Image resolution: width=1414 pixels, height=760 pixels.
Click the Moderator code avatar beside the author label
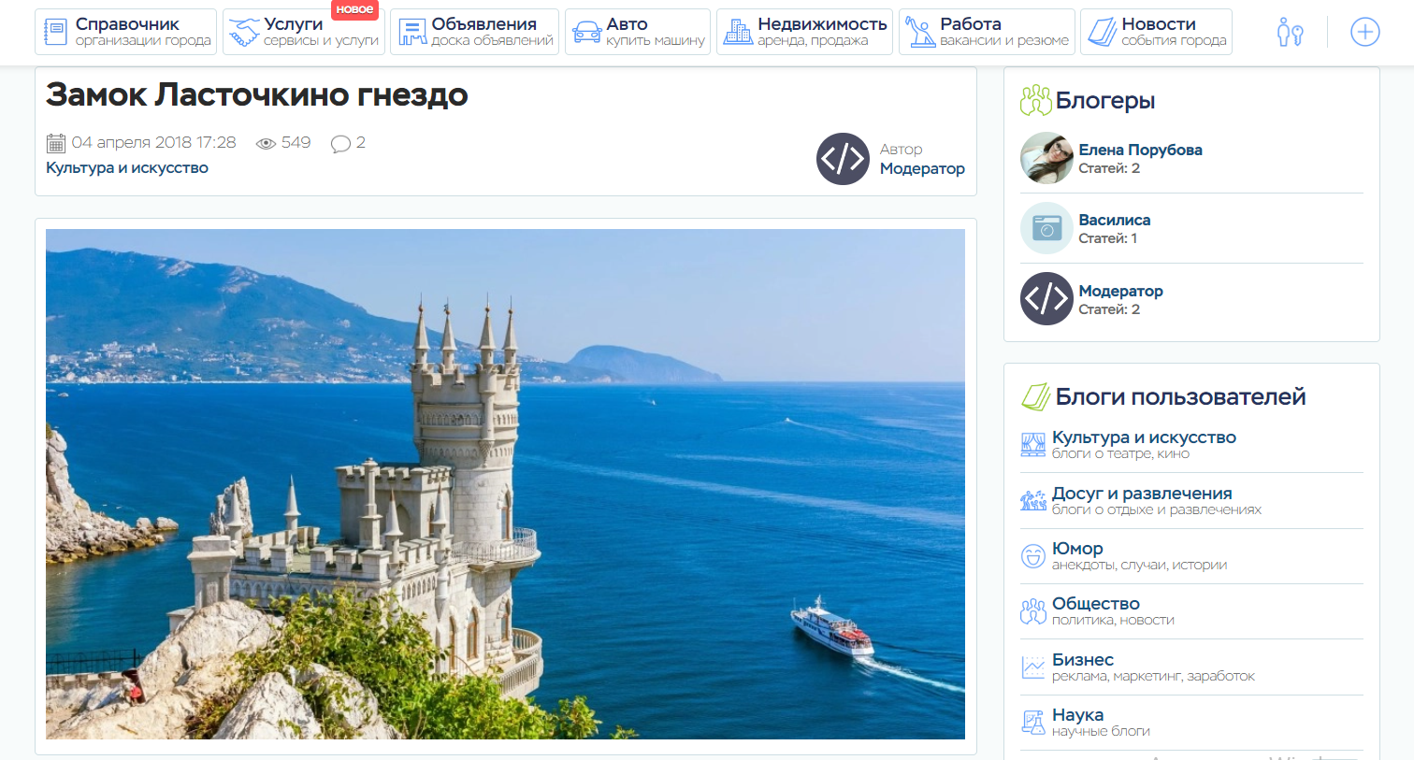tap(843, 159)
